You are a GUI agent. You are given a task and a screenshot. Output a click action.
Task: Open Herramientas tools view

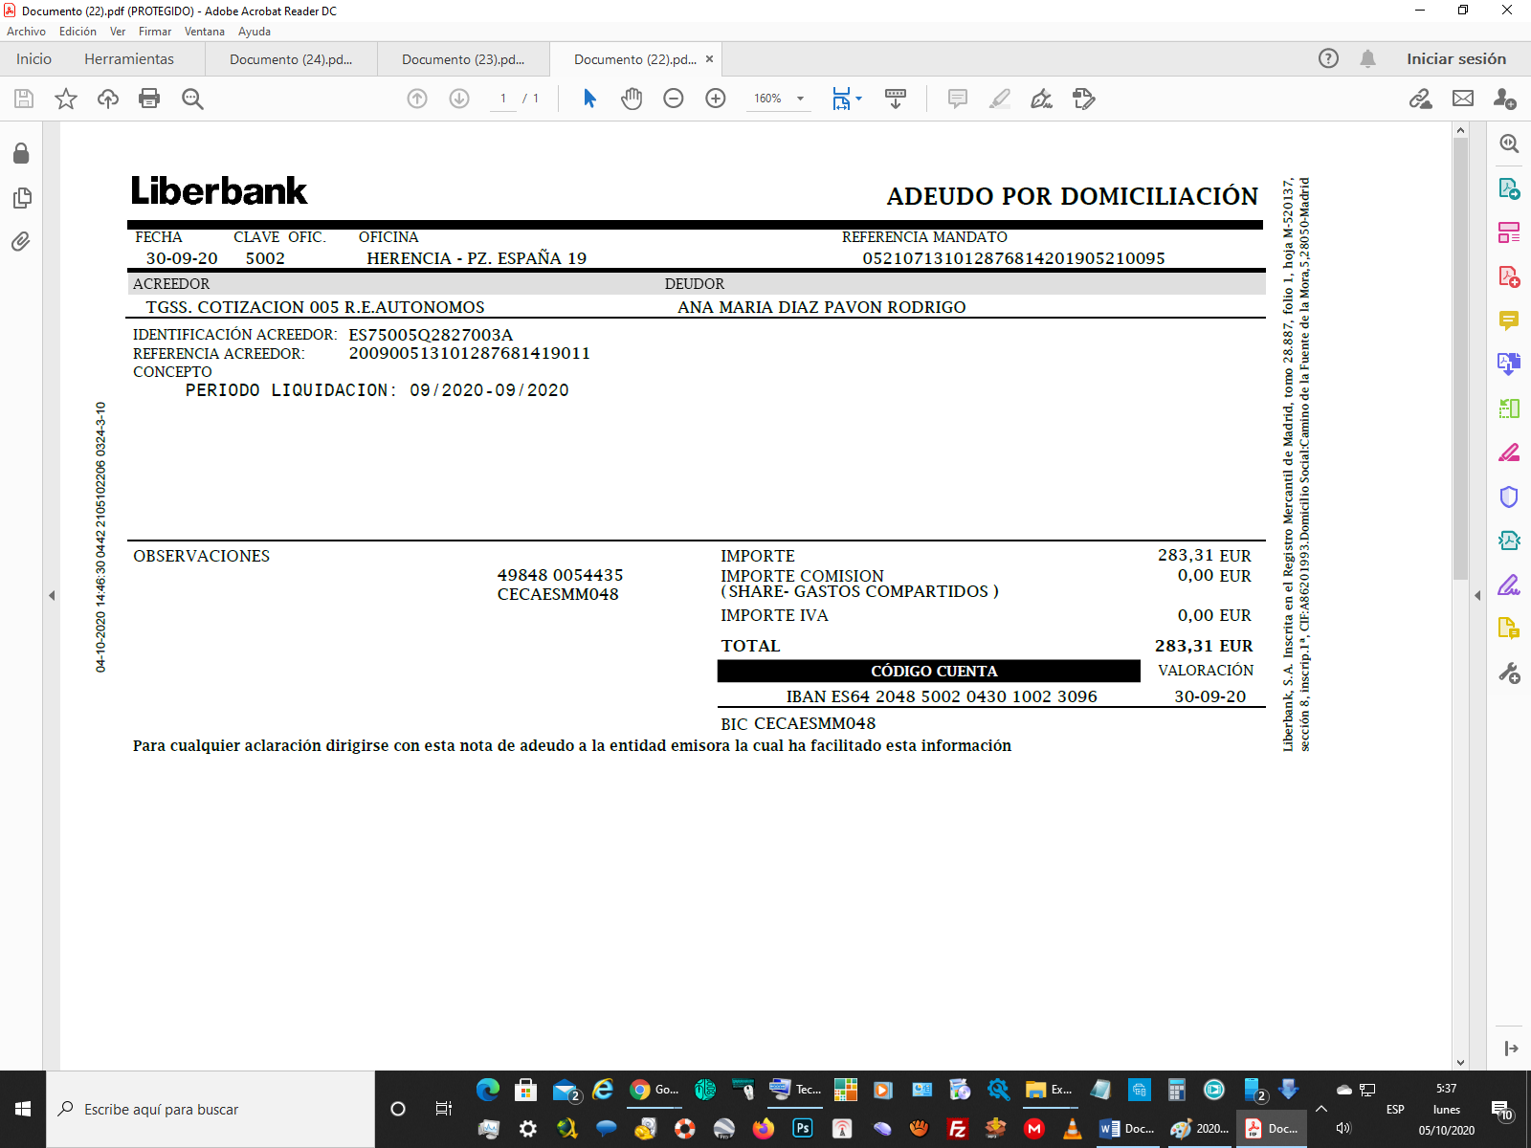(x=129, y=59)
